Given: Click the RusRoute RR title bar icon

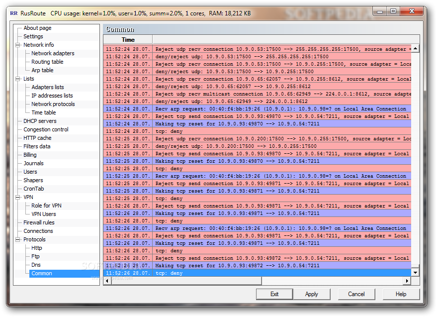Looking at the screenshot, I should coord(14,13).
